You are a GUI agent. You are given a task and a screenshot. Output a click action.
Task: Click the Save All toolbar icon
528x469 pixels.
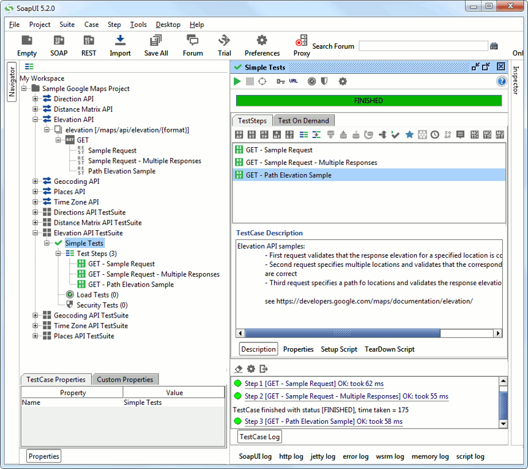coord(156,45)
